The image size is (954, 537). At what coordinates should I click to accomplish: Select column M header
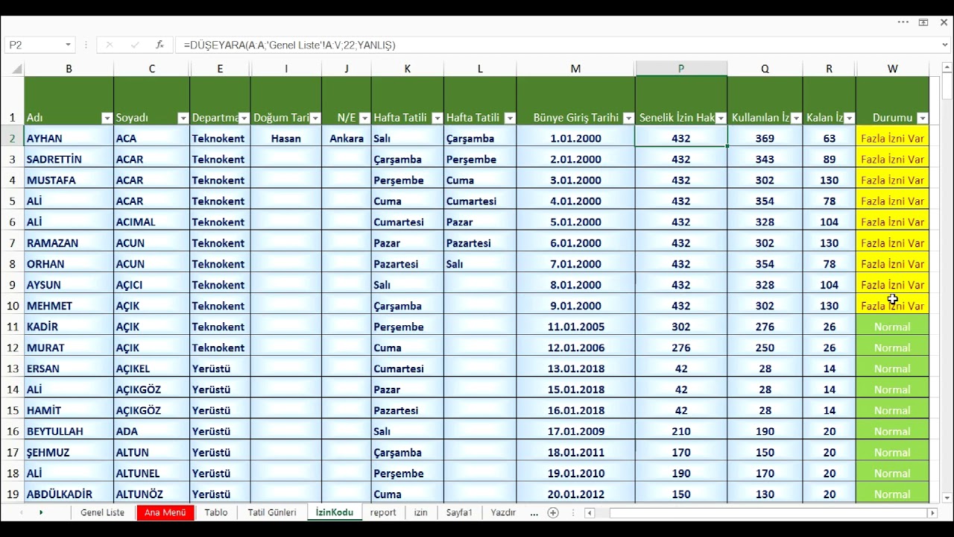pyautogui.click(x=575, y=69)
